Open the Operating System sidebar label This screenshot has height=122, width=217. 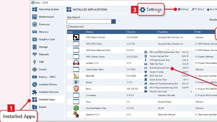[x=49, y=9]
